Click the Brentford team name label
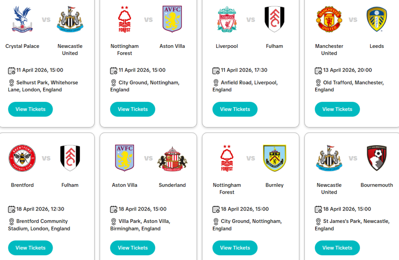Screen dimensions: 399x260 (x=22, y=185)
